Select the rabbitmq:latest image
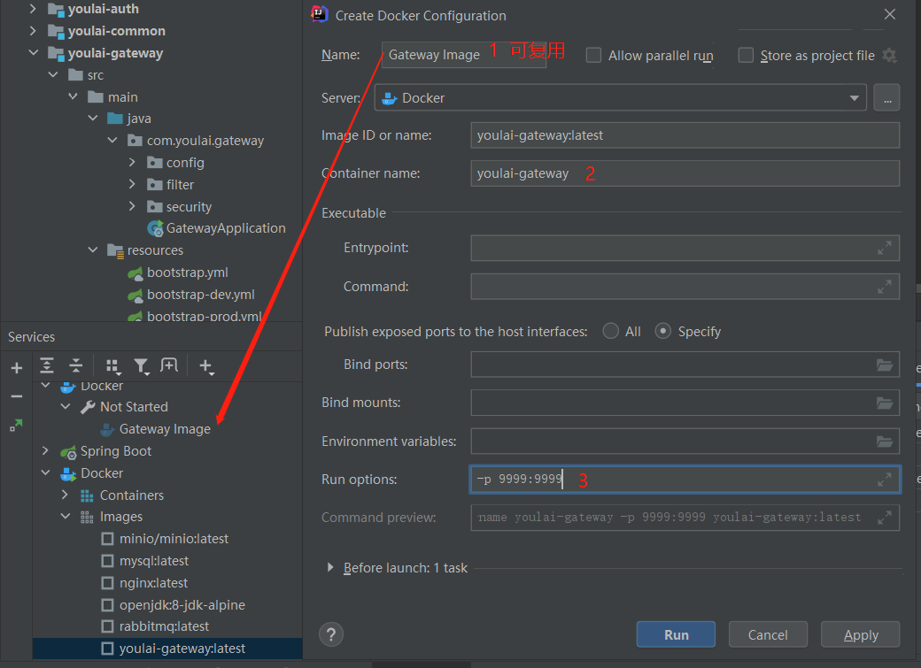This screenshot has height=668, width=921. (155, 627)
